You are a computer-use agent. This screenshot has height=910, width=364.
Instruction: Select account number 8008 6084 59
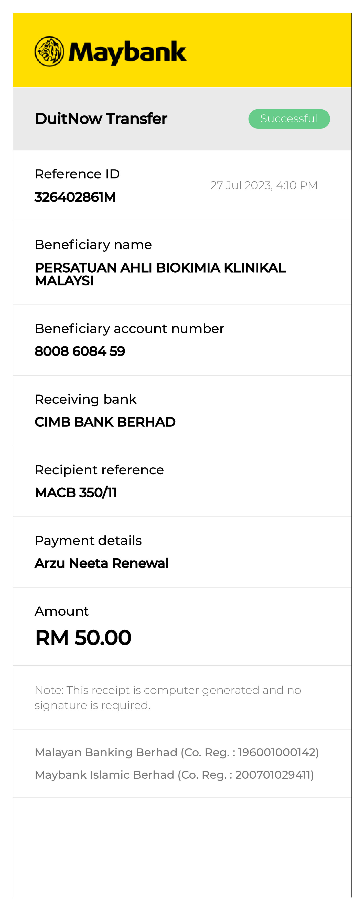click(x=80, y=351)
